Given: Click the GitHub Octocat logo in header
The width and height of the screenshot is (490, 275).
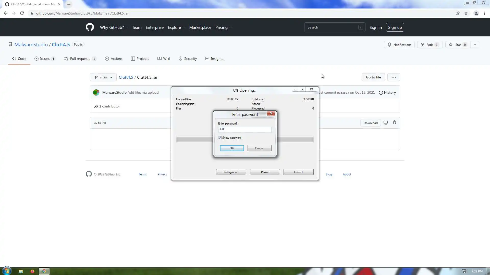Looking at the screenshot, I should [90, 27].
